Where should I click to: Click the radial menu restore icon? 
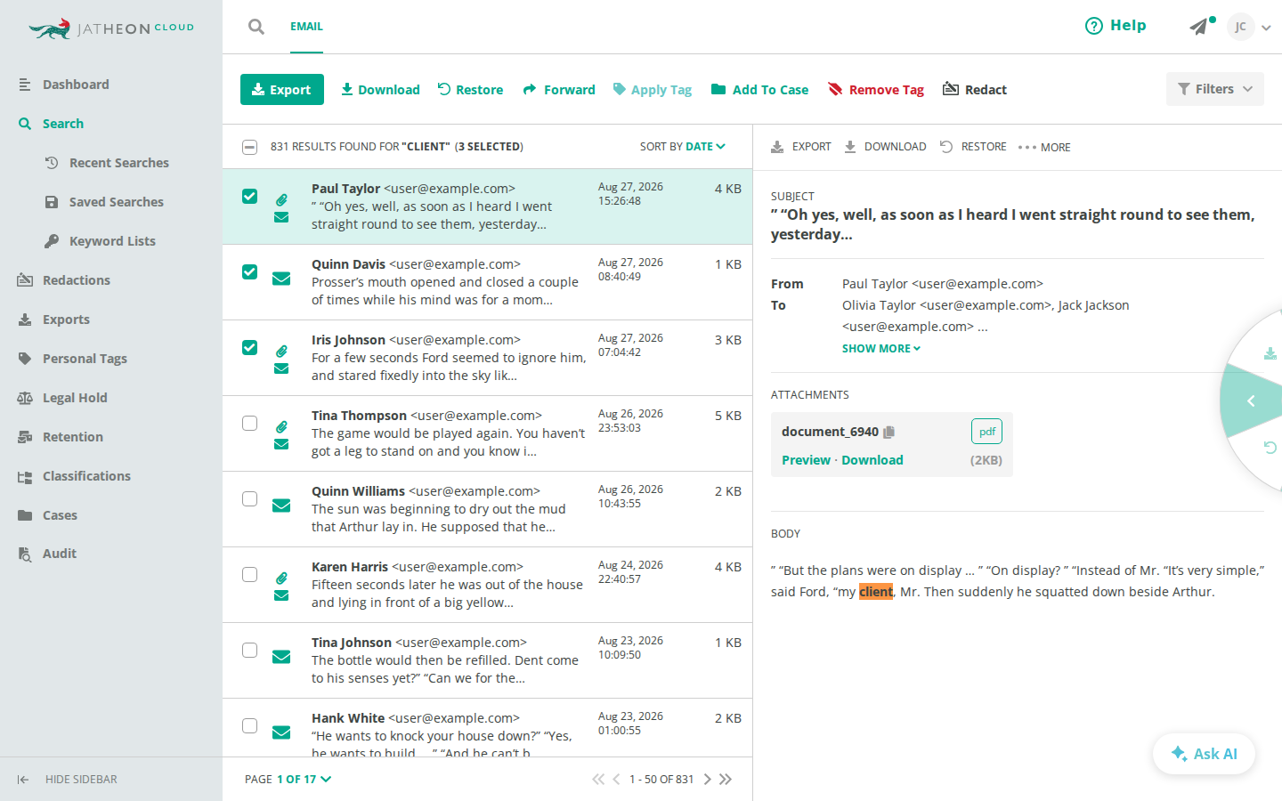coord(1270,448)
